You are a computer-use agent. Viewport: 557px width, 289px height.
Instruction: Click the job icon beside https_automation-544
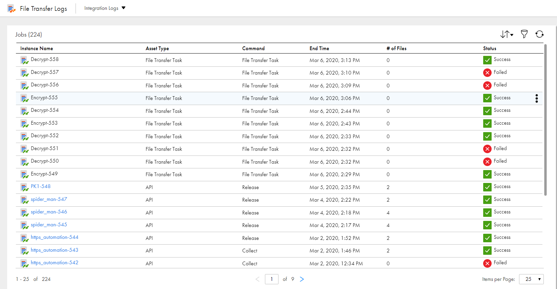24,239
